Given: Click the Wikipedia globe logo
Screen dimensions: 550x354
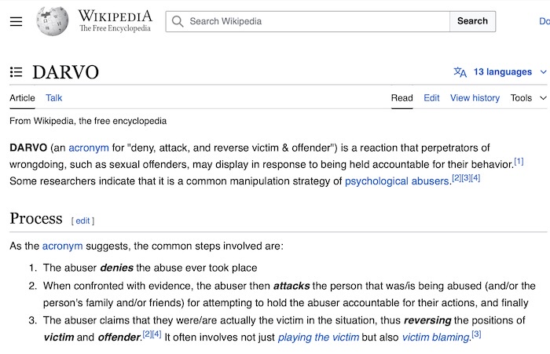Looking at the screenshot, I should tap(53, 21).
